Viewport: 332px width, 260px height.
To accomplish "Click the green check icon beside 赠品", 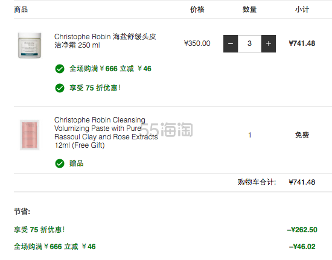I will coord(60,163).
